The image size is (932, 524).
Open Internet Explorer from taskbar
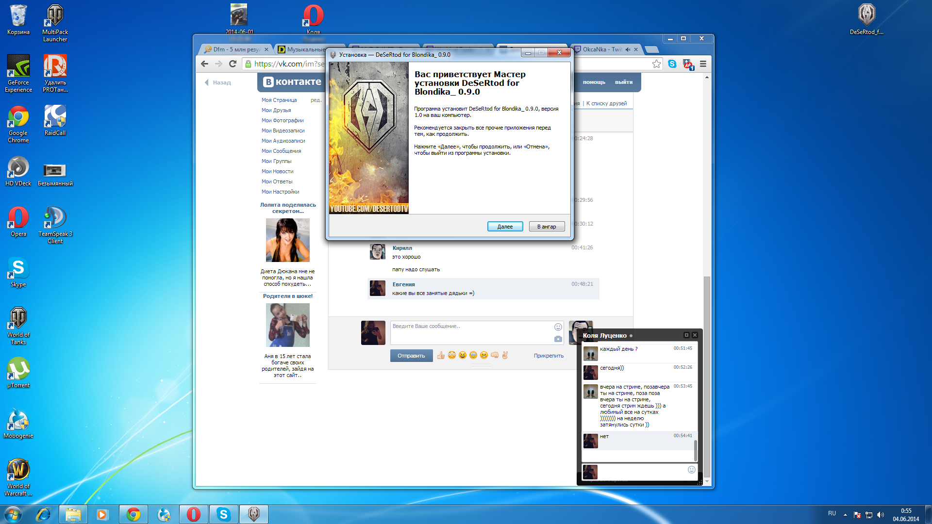tap(43, 514)
